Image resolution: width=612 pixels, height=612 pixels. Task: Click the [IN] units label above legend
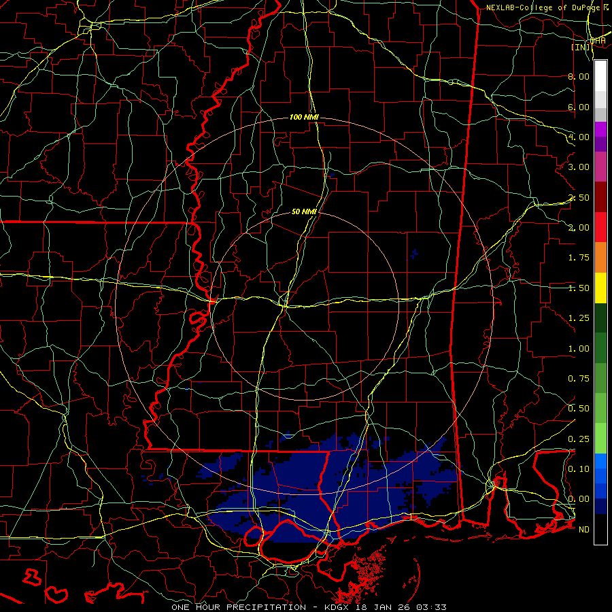(581, 47)
